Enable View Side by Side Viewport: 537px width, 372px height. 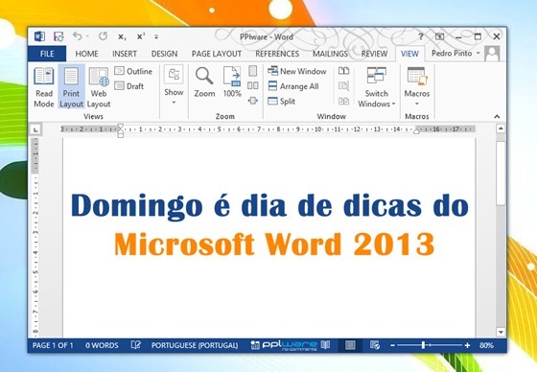[343, 71]
